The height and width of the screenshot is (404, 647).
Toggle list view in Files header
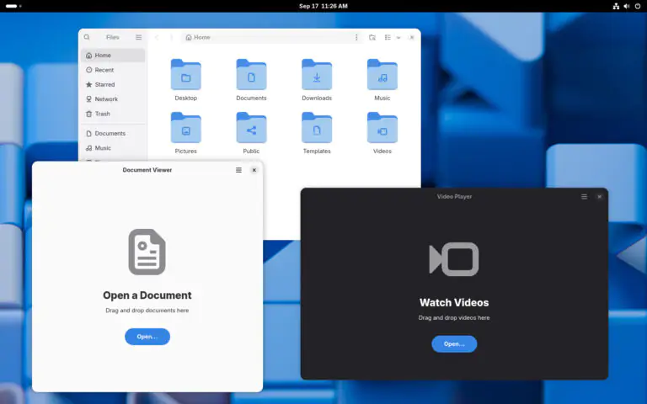click(388, 37)
